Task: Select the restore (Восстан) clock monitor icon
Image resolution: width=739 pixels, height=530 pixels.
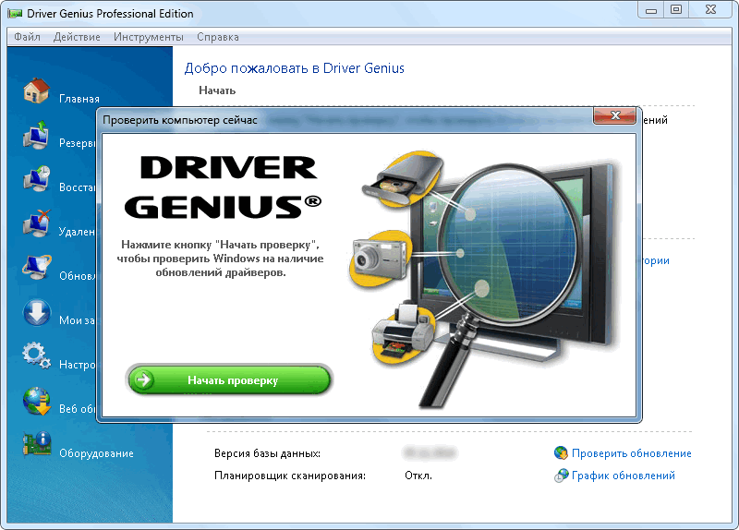Action: point(37,179)
